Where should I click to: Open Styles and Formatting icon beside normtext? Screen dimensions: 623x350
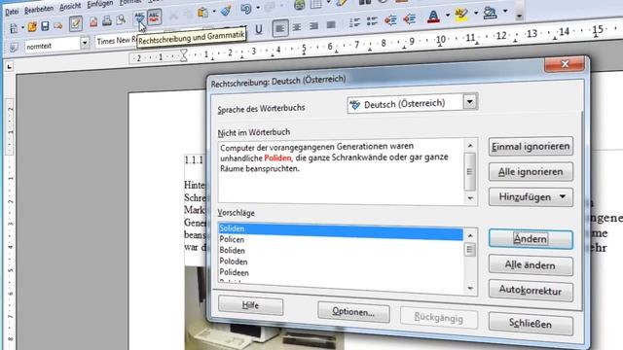13,48
